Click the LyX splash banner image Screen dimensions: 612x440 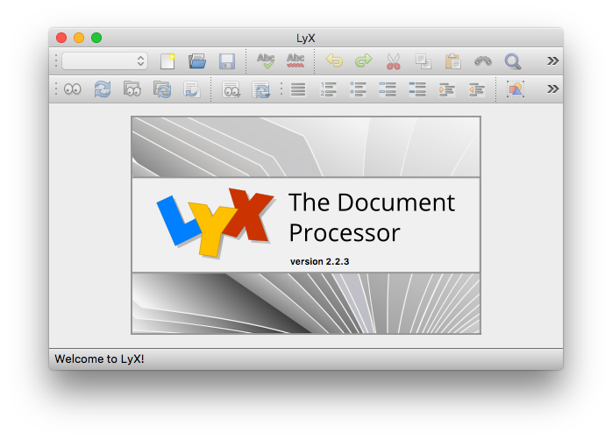click(x=306, y=225)
